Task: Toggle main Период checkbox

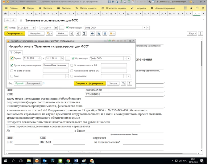Action: tap(6, 28)
